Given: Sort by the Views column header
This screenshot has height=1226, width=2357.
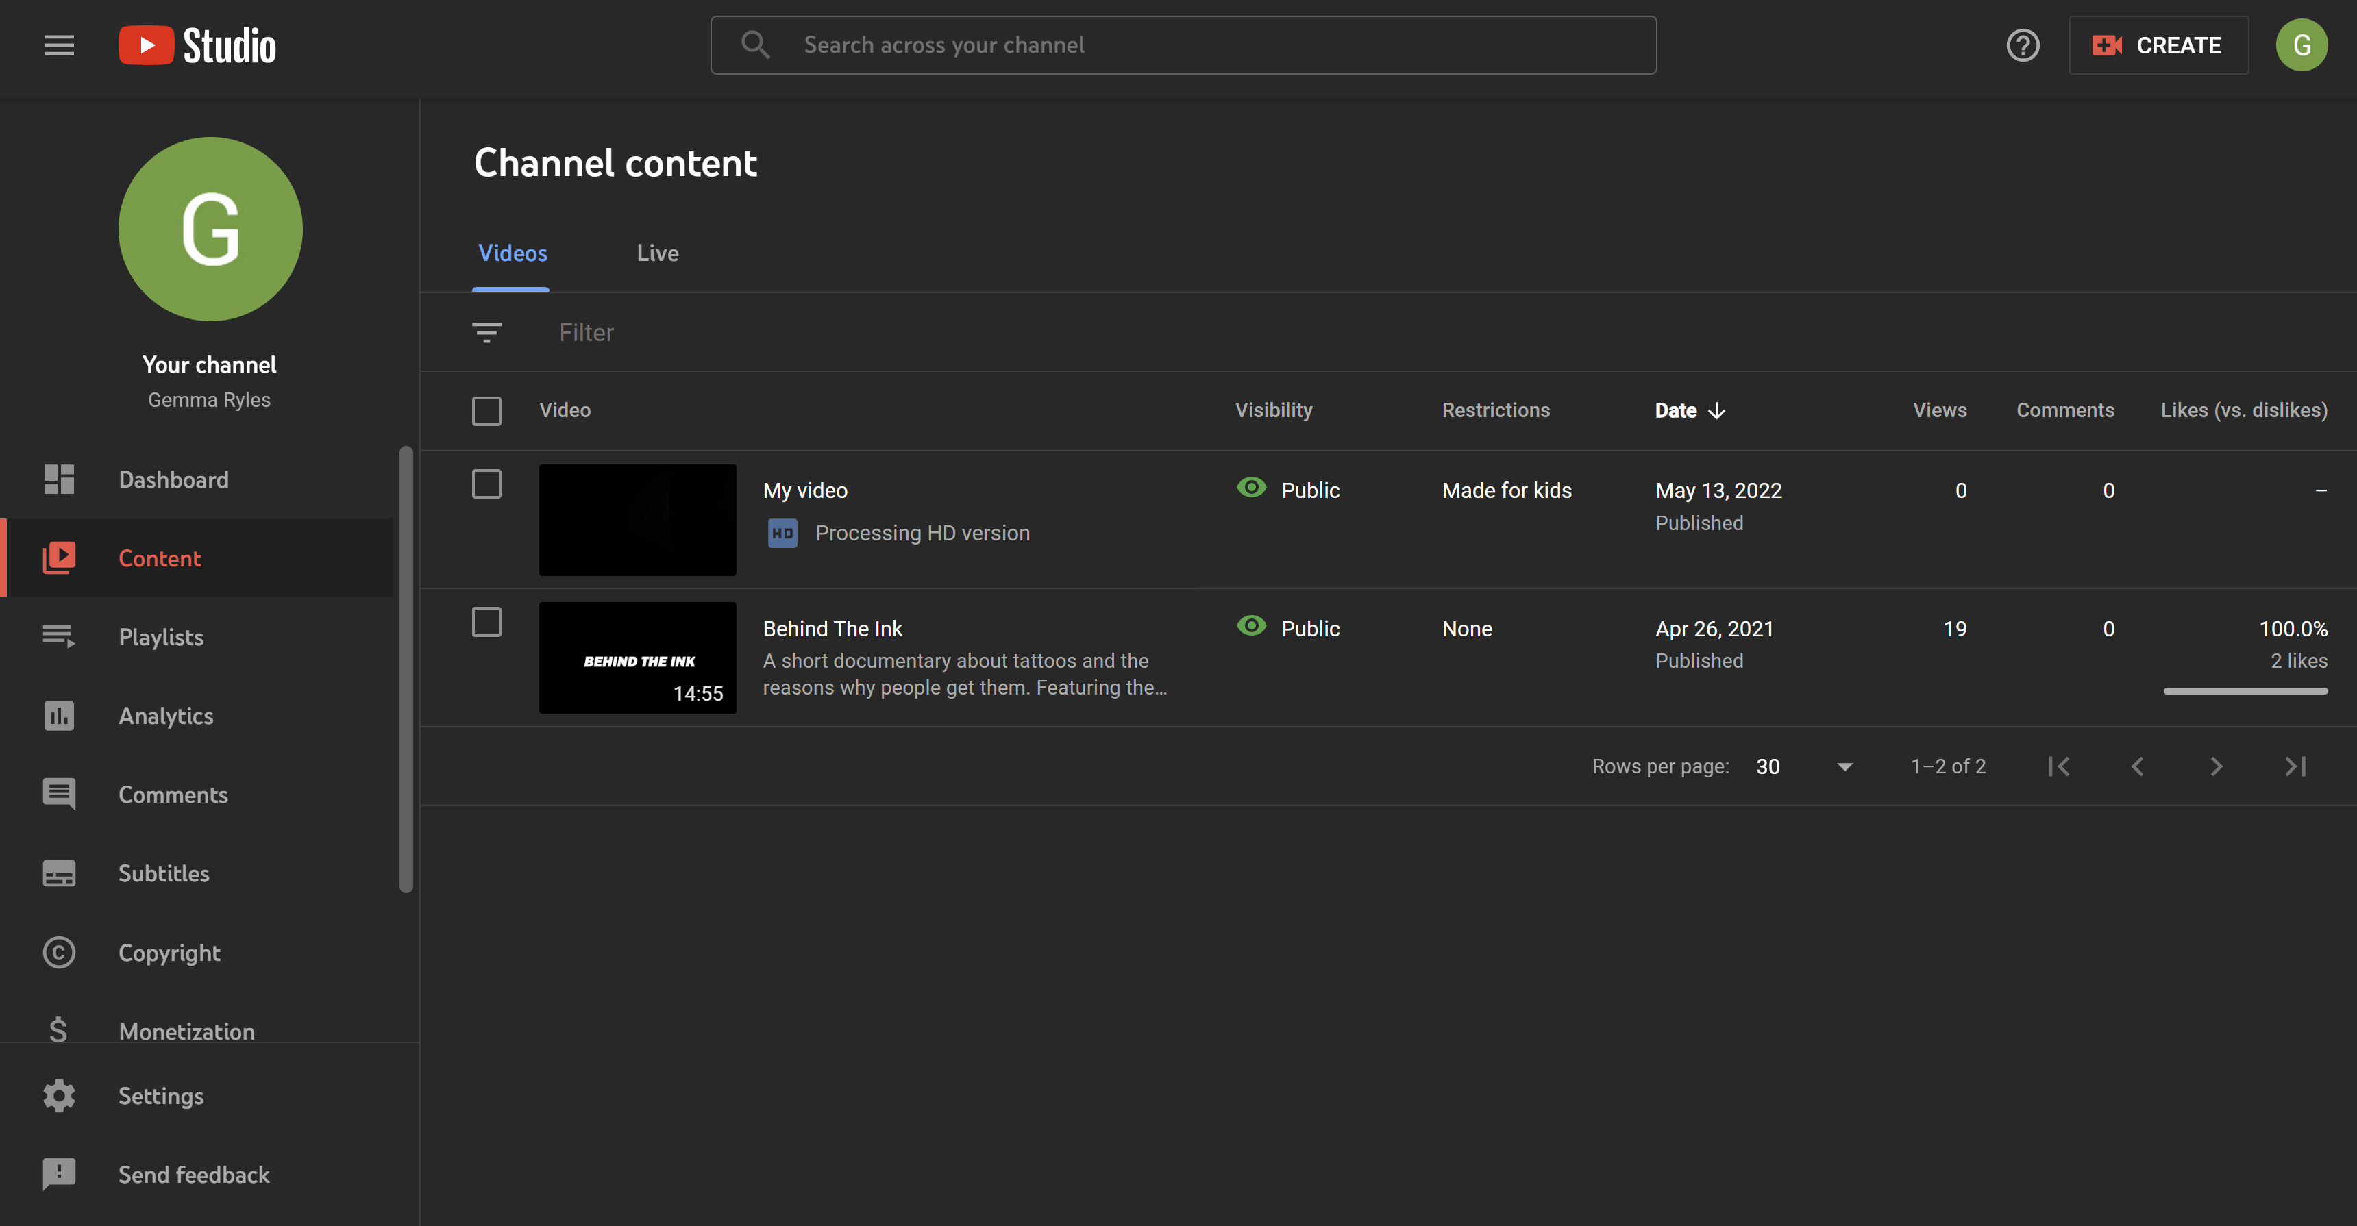Looking at the screenshot, I should 1939,411.
